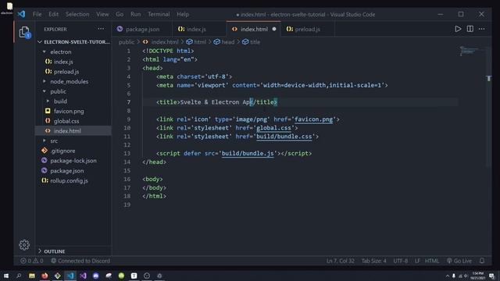Screen dimensions: 500x281
Task: Split the editor to the right
Action: (x=470, y=29)
